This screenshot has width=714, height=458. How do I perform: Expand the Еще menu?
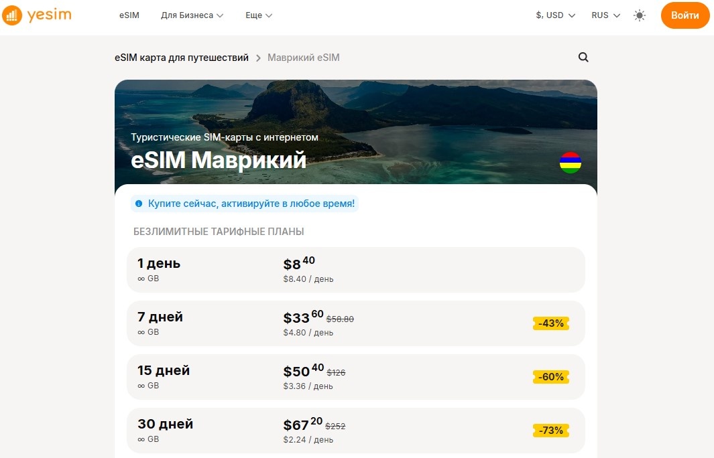point(259,15)
